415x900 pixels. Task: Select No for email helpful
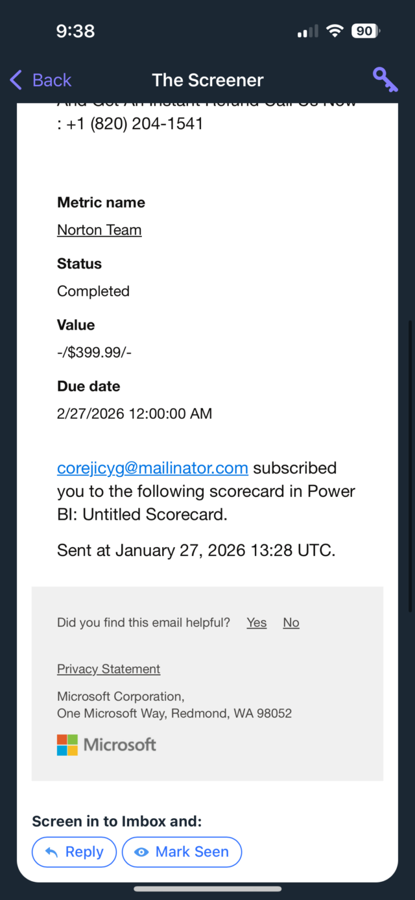click(291, 622)
